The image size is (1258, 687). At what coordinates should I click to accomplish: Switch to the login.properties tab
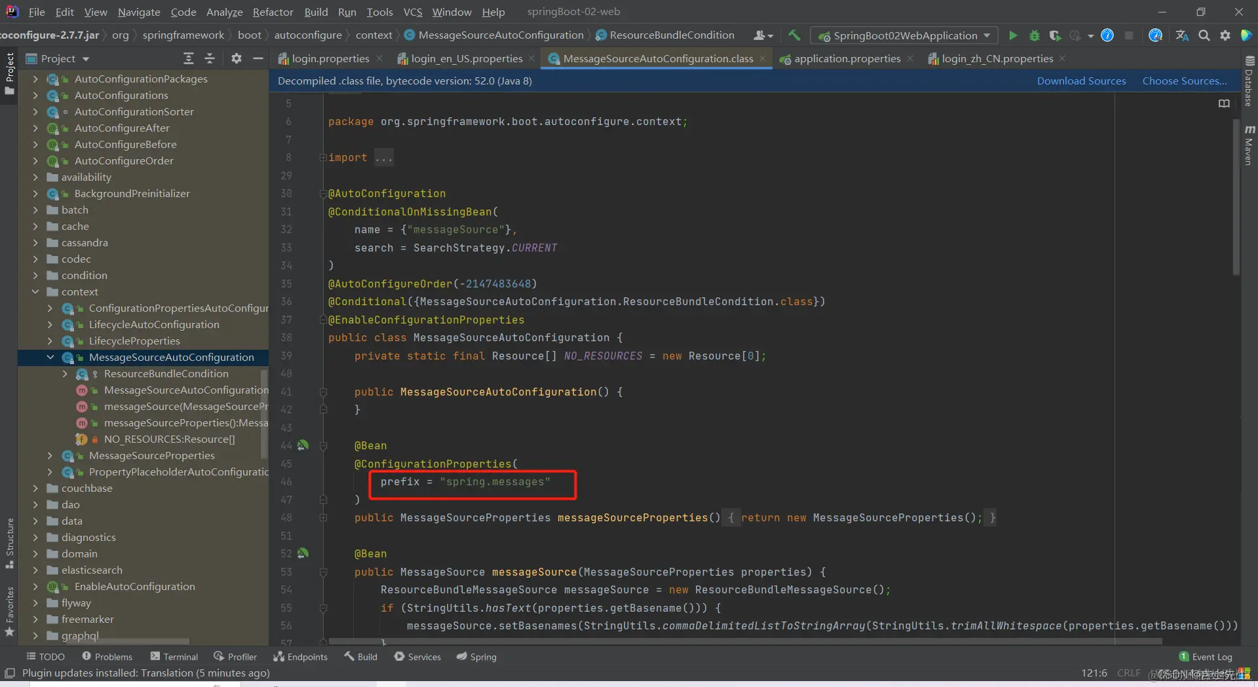330,59
